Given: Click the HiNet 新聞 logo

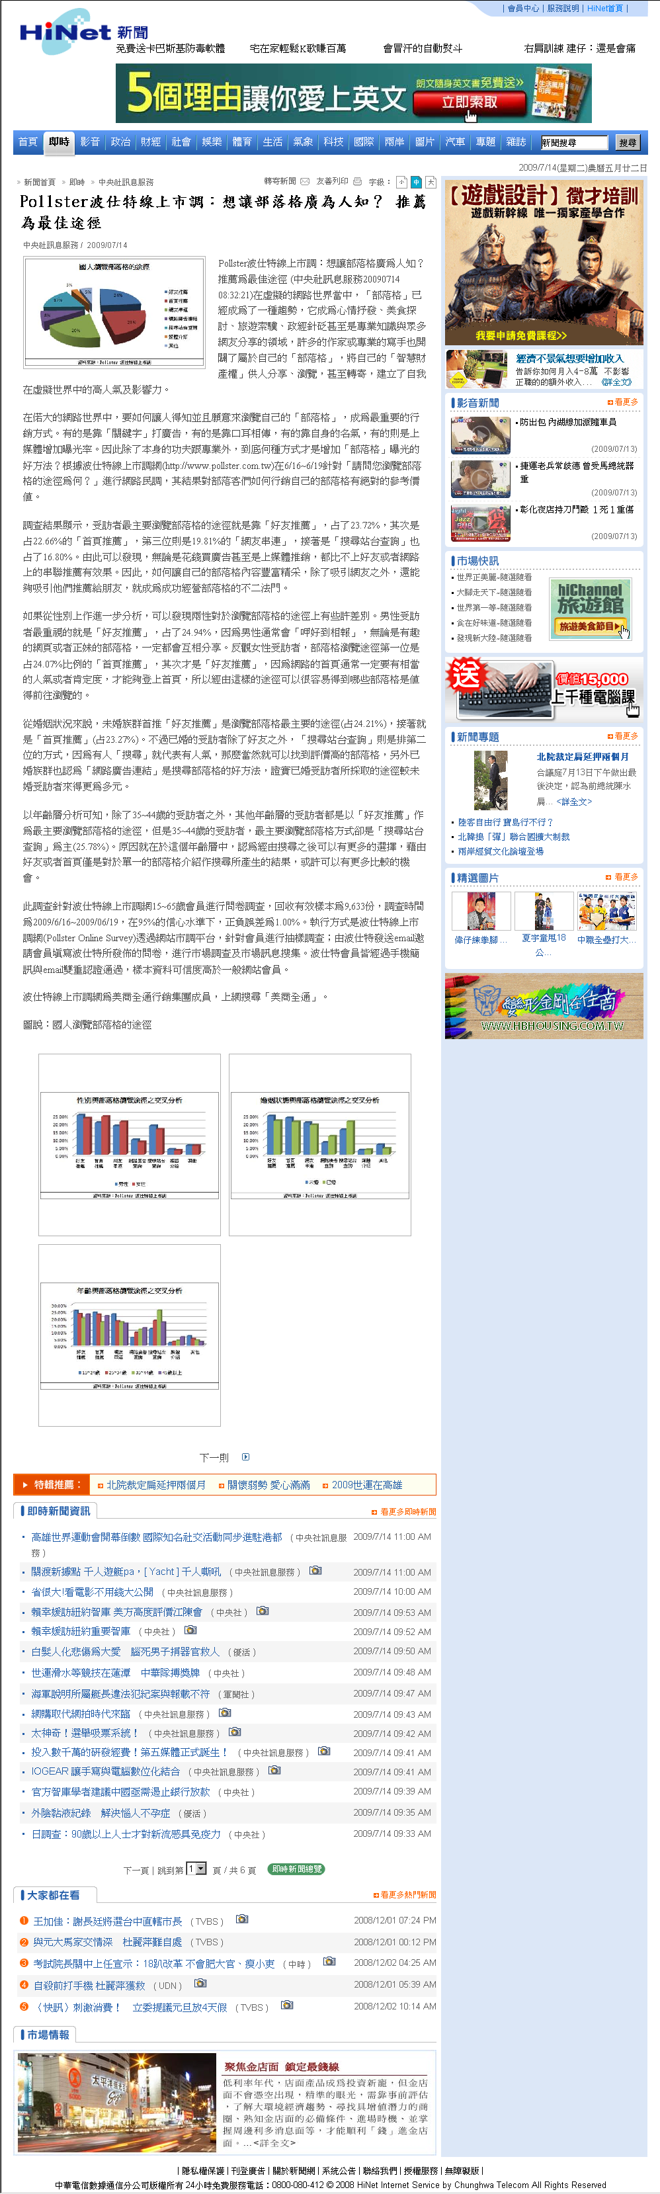Looking at the screenshot, I should point(83,32).
